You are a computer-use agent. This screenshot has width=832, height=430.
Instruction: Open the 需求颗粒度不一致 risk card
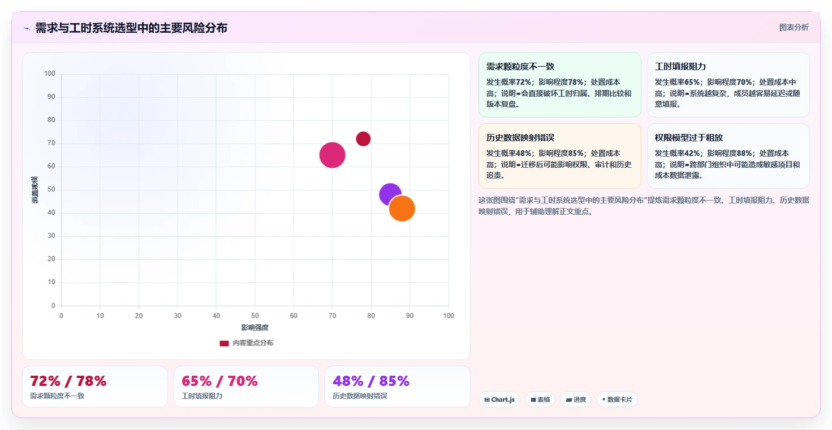[x=560, y=85]
